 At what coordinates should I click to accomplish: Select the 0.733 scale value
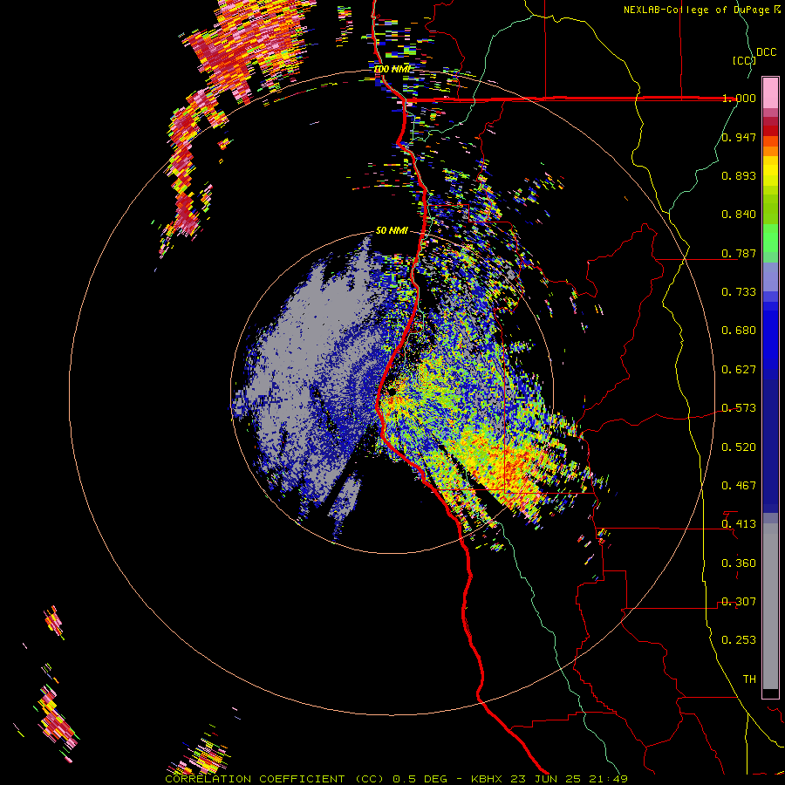pyautogui.click(x=739, y=292)
